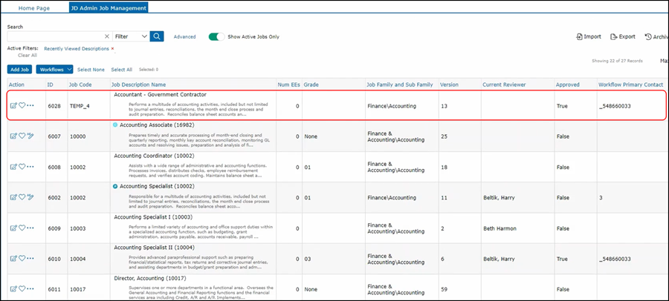Click the Select All link
The height and width of the screenshot is (301, 669).
122,69
